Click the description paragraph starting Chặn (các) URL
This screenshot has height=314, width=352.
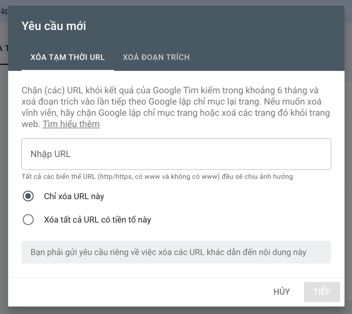tap(176, 107)
